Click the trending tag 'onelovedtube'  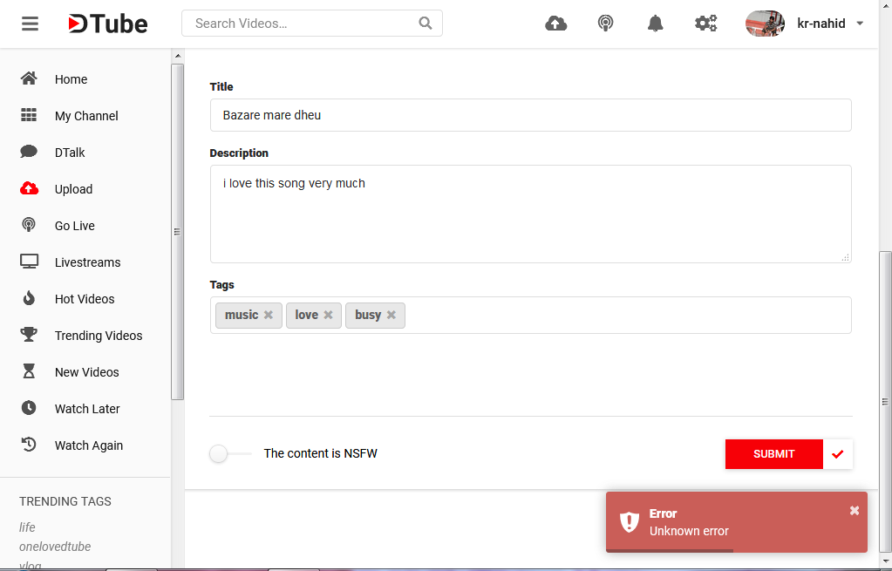point(55,547)
